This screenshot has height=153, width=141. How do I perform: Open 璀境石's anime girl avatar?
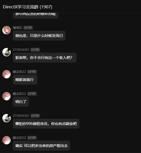[7, 30]
